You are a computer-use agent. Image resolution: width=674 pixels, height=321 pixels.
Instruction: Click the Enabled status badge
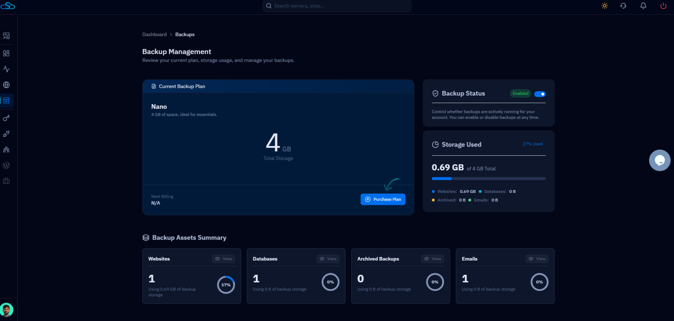point(520,93)
